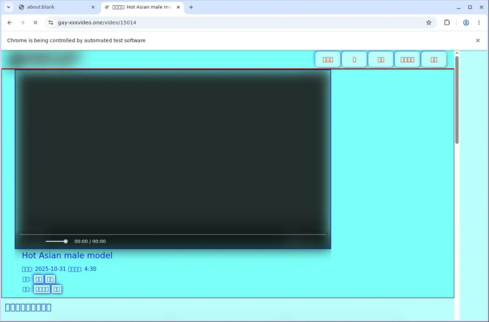Image resolution: width=489 pixels, height=322 pixels.
Task: Open the three-character navigation menu button
Action: pos(328,60)
